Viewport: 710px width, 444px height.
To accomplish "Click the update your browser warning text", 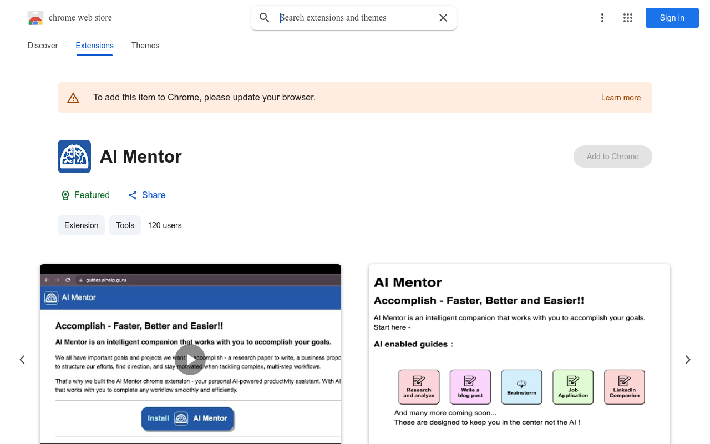I will pyautogui.click(x=204, y=98).
